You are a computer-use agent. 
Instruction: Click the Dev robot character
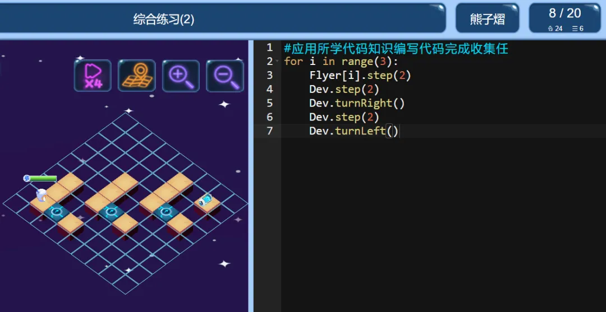tap(42, 195)
